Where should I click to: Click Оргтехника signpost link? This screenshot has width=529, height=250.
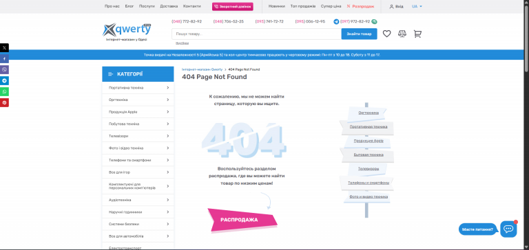click(369, 113)
